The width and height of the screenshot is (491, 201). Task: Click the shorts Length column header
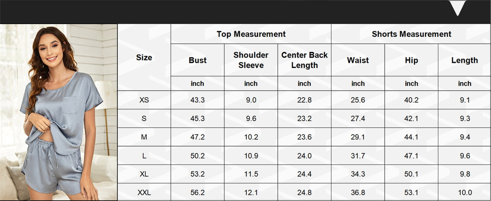click(464, 60)
